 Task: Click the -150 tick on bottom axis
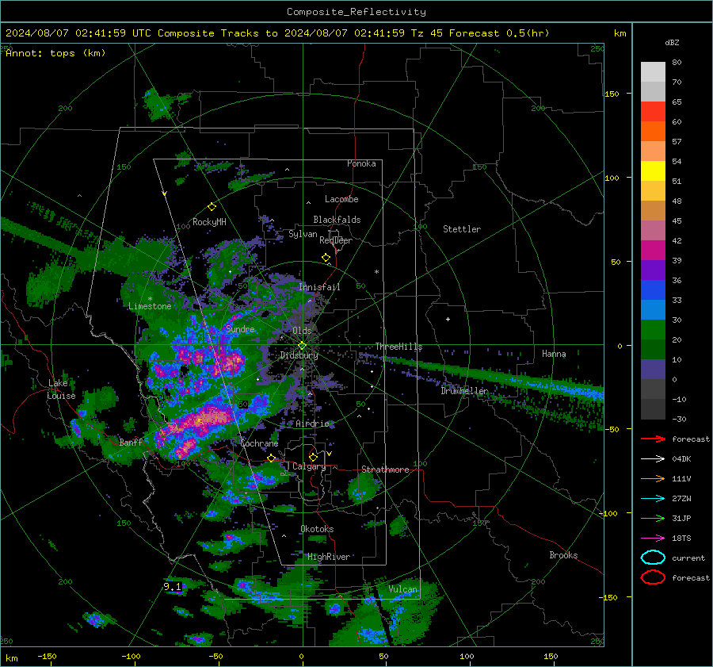pyautogui.click(x=47, y=656)
